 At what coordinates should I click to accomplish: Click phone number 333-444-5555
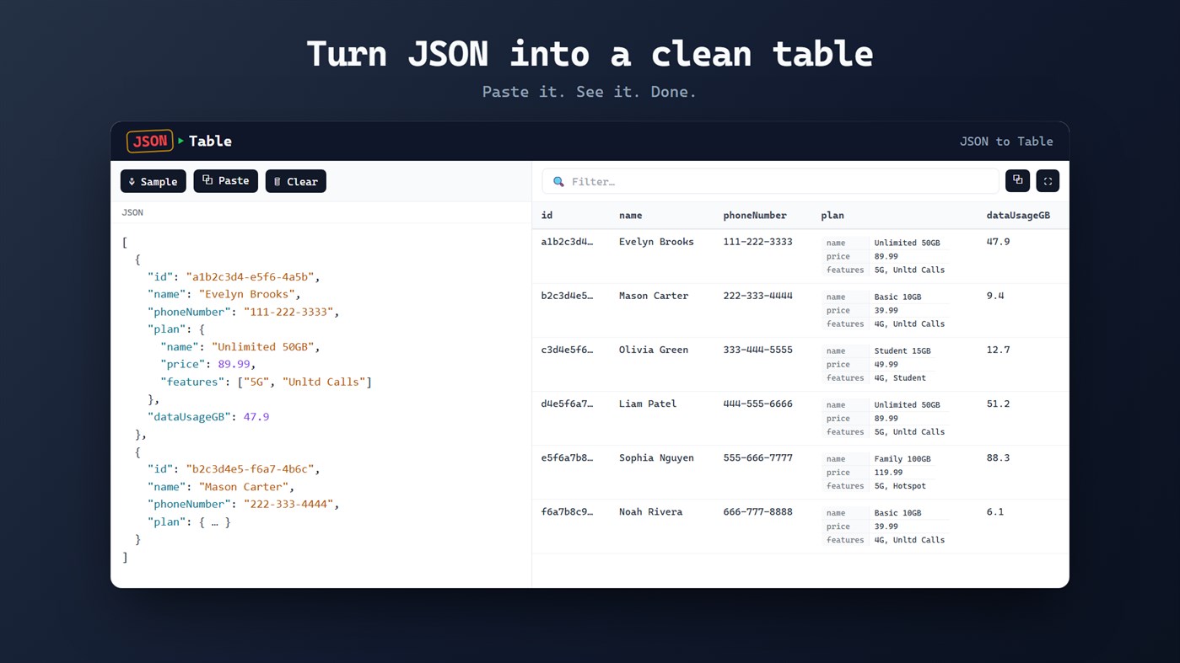click(757, 350)
